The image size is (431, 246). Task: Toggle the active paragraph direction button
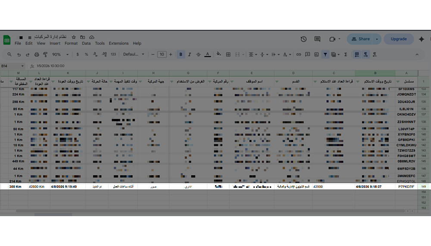tap(365, 54)
